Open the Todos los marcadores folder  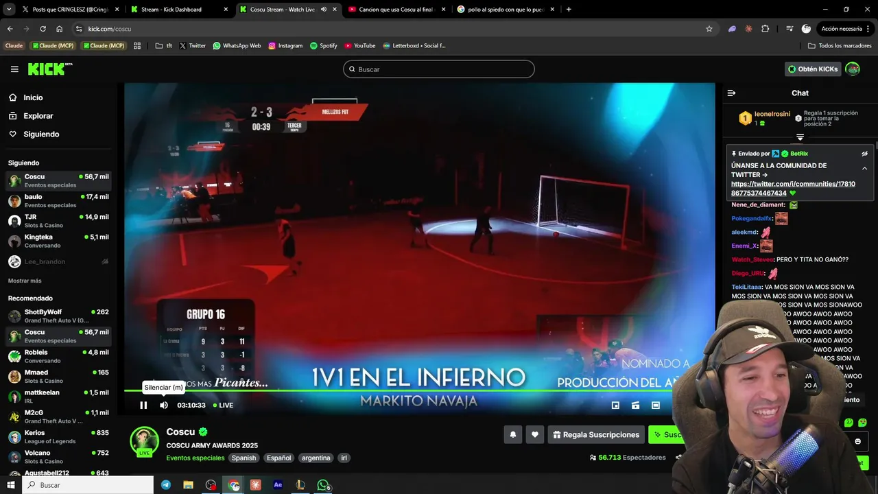coord(840,46)
